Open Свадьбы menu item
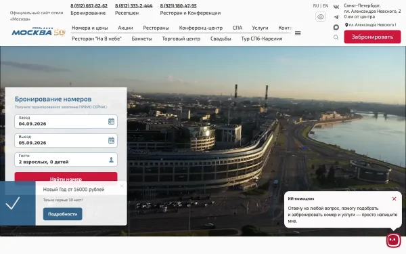The width and height of the screenshot is (406, 254). (x=221, y=39)
